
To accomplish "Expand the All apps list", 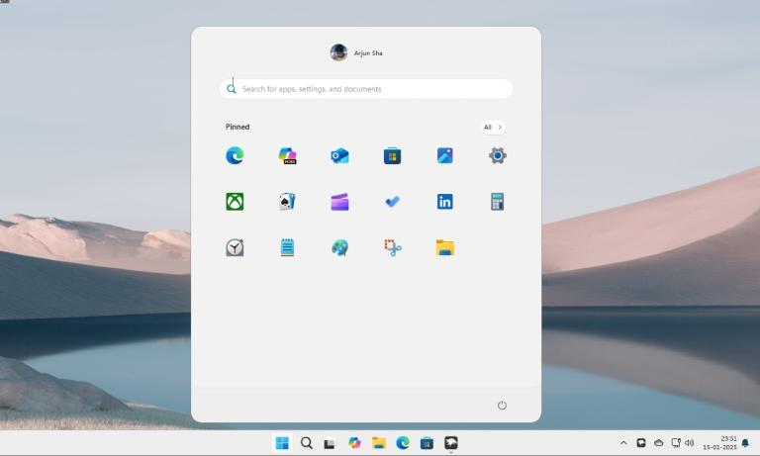I will tap(493, 127).
